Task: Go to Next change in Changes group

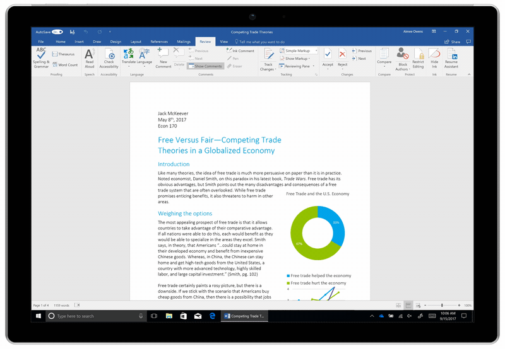Action: tap(361, 59)
